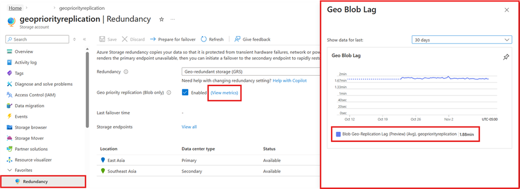Click the Secondary data center cell
Screen dimensions: 520x189
click(x=192, y=171)
